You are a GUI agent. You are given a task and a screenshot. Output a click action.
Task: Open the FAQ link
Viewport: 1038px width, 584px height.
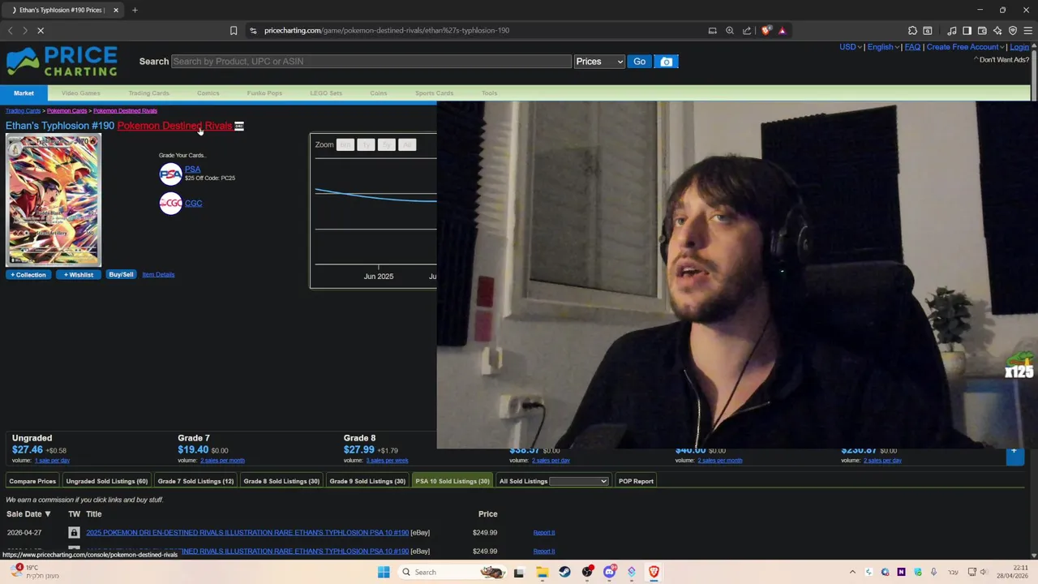coord(912,47)
